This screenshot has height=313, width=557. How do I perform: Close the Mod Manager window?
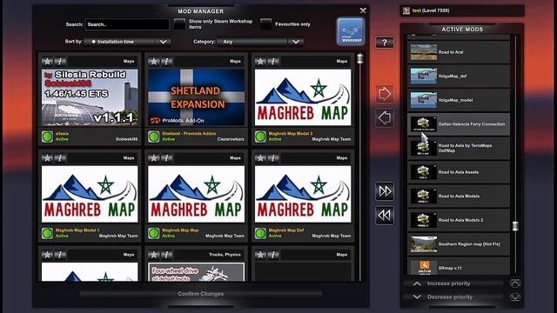pos(363,10)
